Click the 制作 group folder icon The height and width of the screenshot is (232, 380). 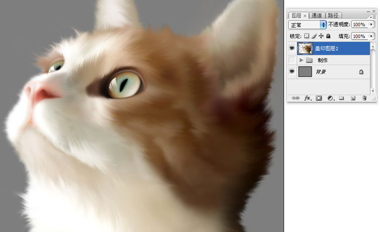309,60
